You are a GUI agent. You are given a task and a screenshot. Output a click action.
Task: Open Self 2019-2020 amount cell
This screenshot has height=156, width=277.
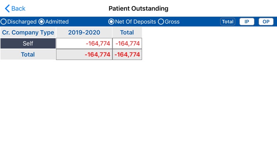[84, 44]
